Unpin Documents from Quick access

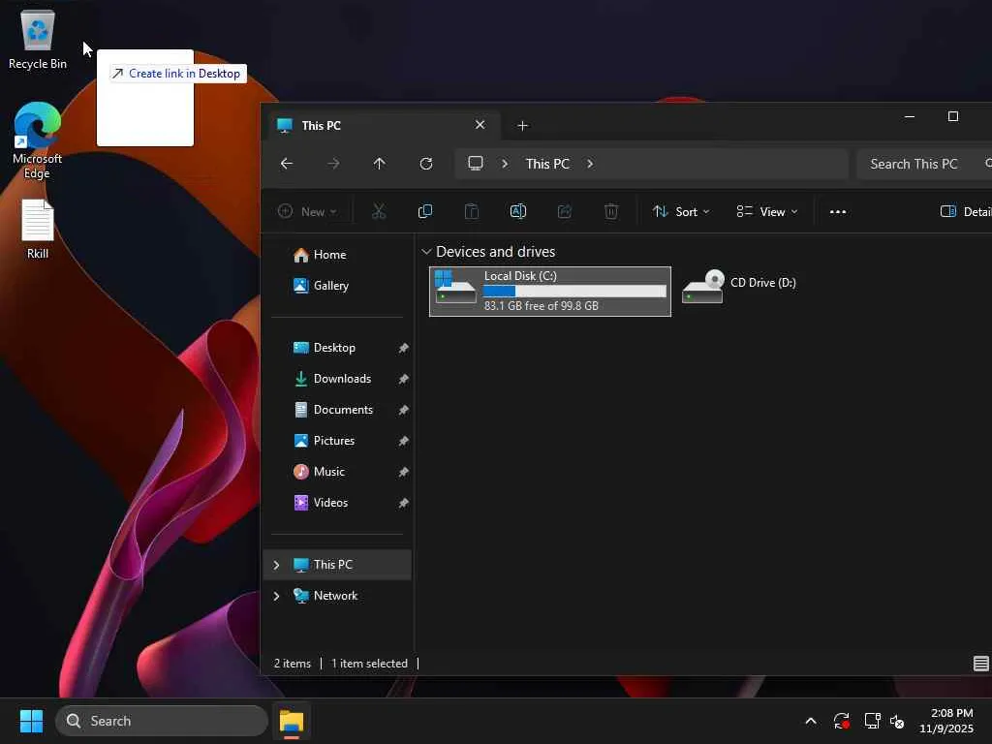point(403,410)
